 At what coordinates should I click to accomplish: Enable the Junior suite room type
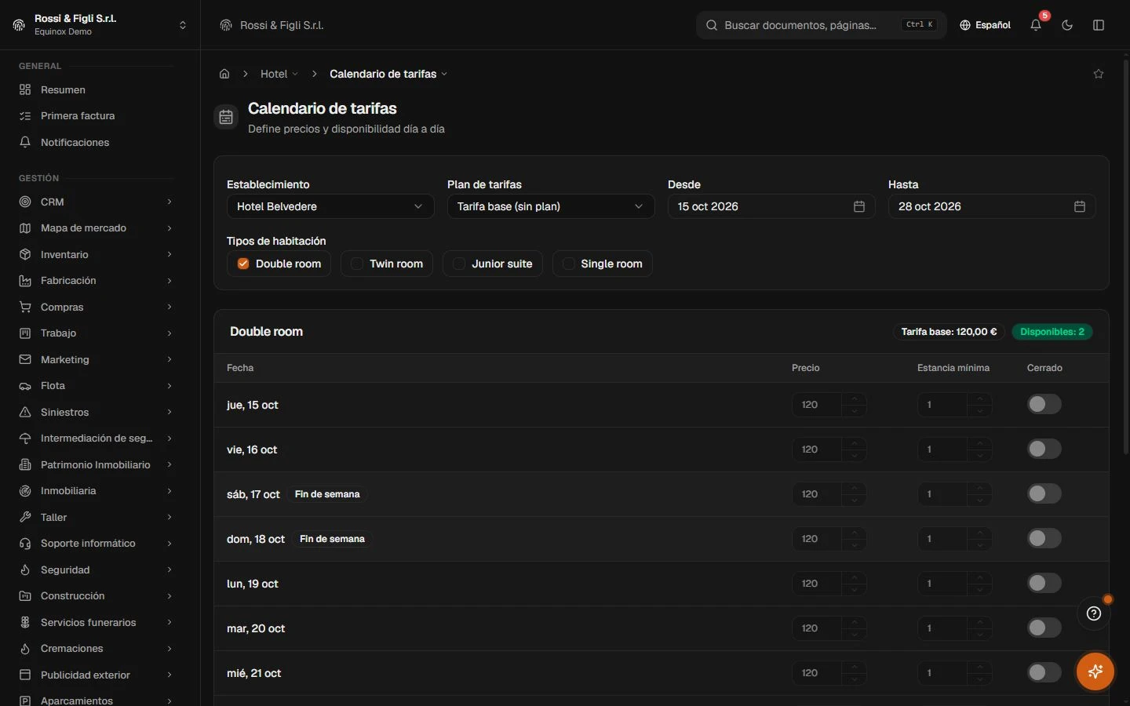(x=492, y=264)
